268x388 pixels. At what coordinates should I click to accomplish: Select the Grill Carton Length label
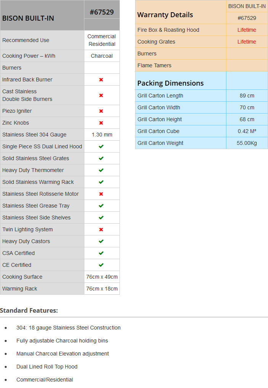160,96
